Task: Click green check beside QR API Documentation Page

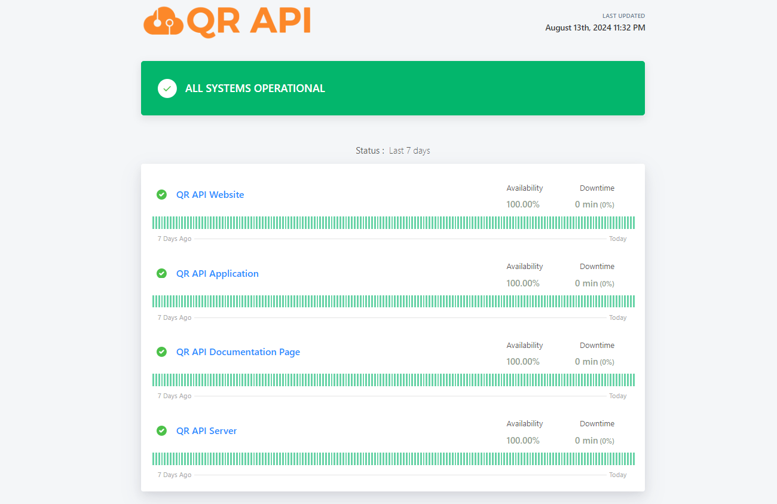Action: coord(161,352)
